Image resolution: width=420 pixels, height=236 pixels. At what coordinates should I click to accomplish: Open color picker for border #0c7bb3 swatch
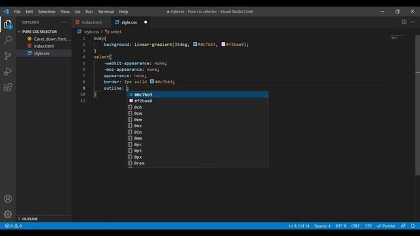[x=152, y=81]
